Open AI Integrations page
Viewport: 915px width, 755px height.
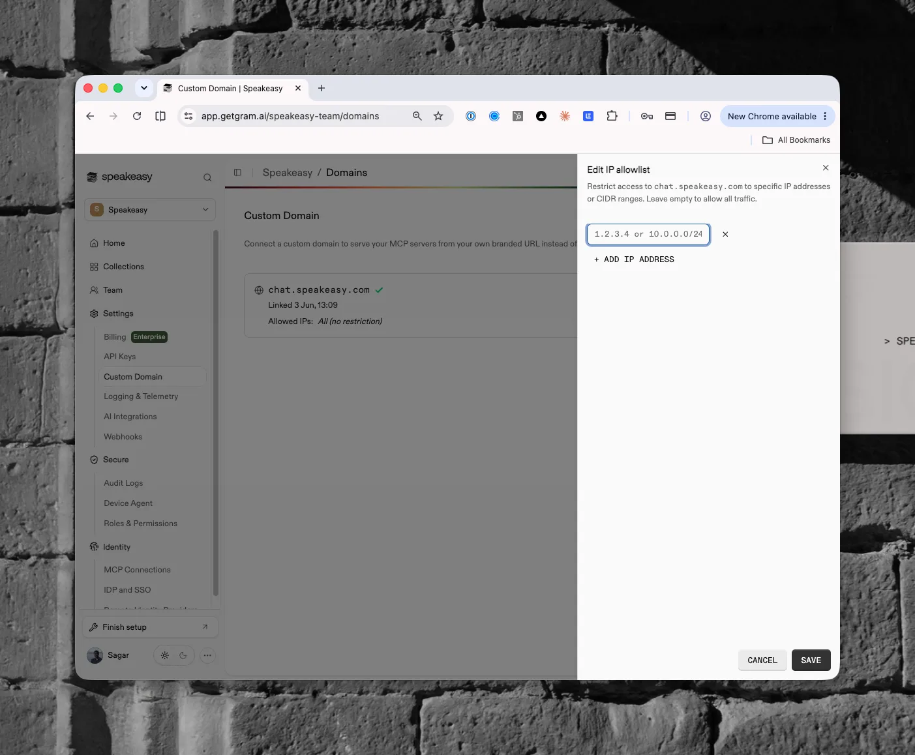[x=130, y=417]
